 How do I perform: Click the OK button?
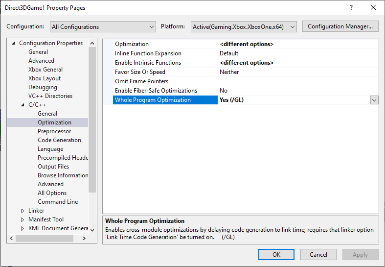276,254
